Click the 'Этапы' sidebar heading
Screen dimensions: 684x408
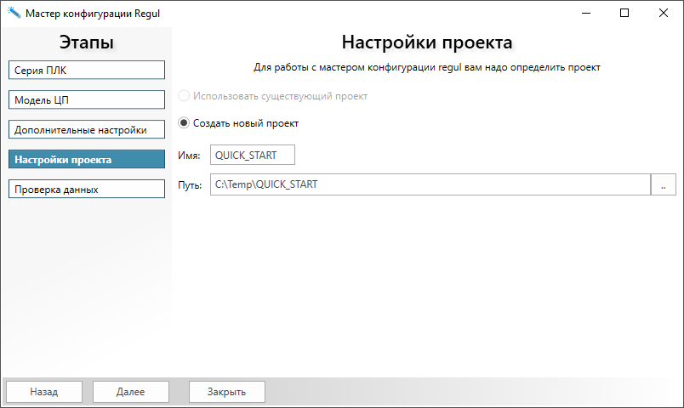pyautogui.click(x=86, y=42)
